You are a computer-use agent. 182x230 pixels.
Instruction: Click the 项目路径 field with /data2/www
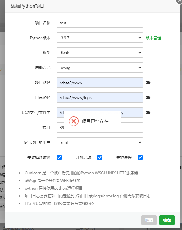click(x=100, y=83)
